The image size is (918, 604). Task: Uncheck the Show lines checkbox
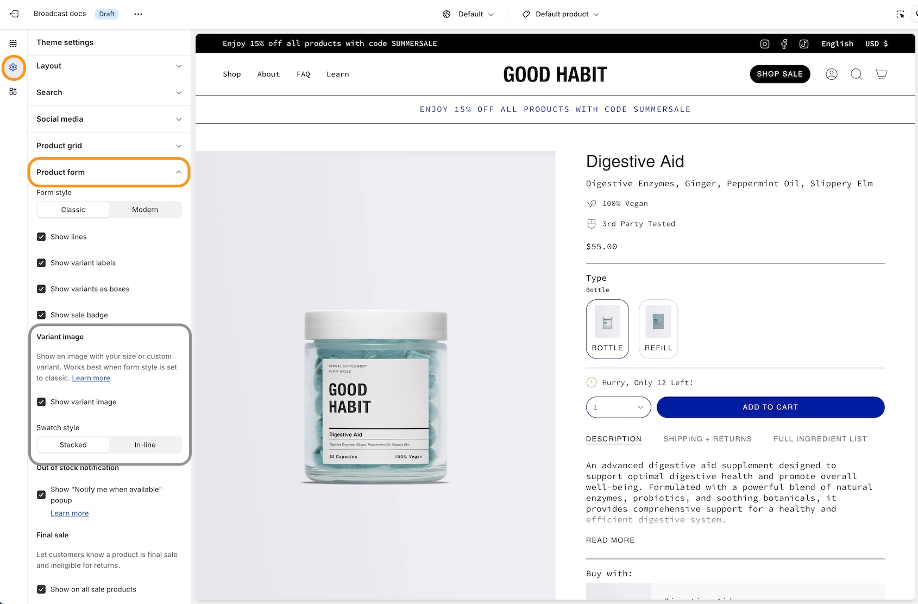coord(41,237)
